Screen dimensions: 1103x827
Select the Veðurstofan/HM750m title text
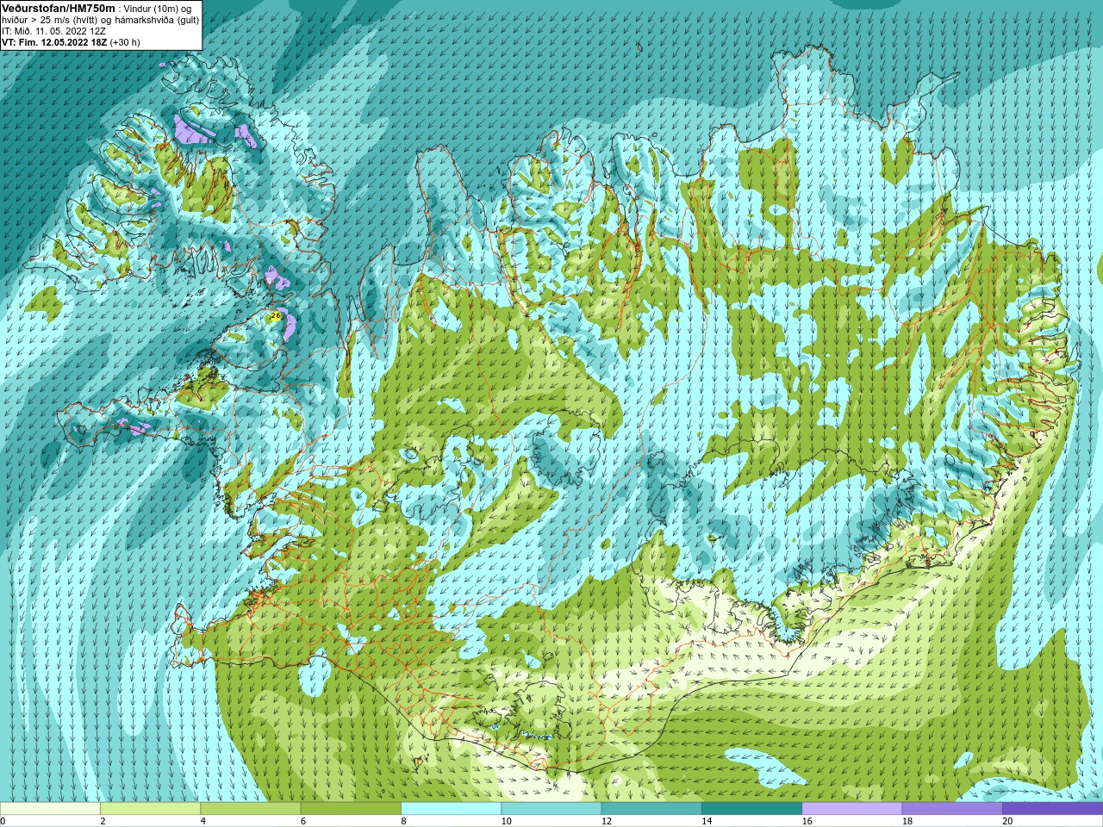coord(59,8)
